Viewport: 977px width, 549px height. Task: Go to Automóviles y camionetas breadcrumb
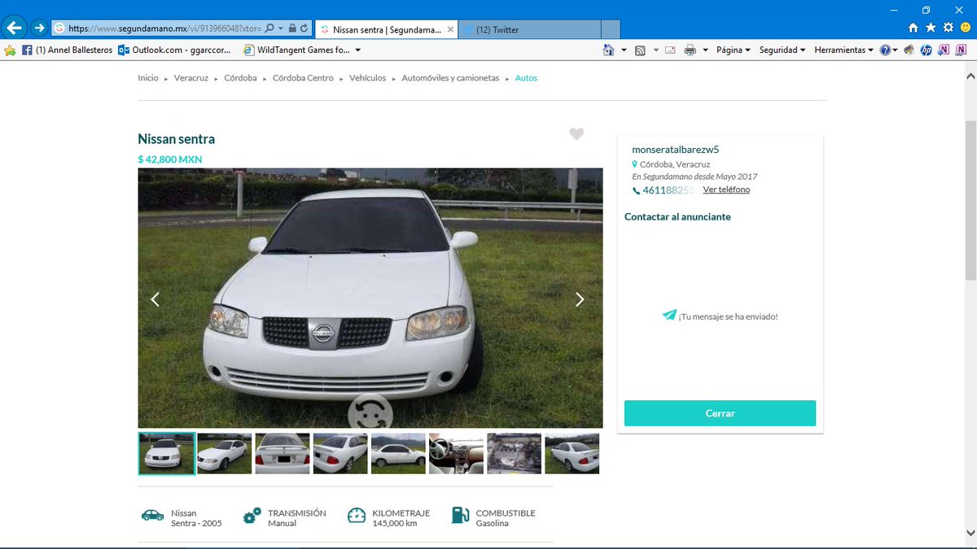click(x=450, y=78)
